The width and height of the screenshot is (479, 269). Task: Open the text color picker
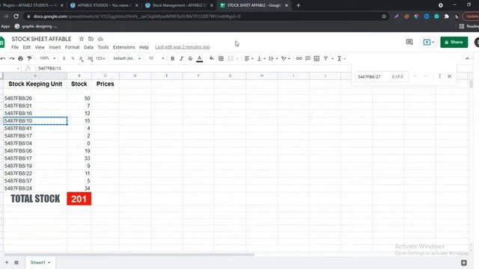pos(200,58)
